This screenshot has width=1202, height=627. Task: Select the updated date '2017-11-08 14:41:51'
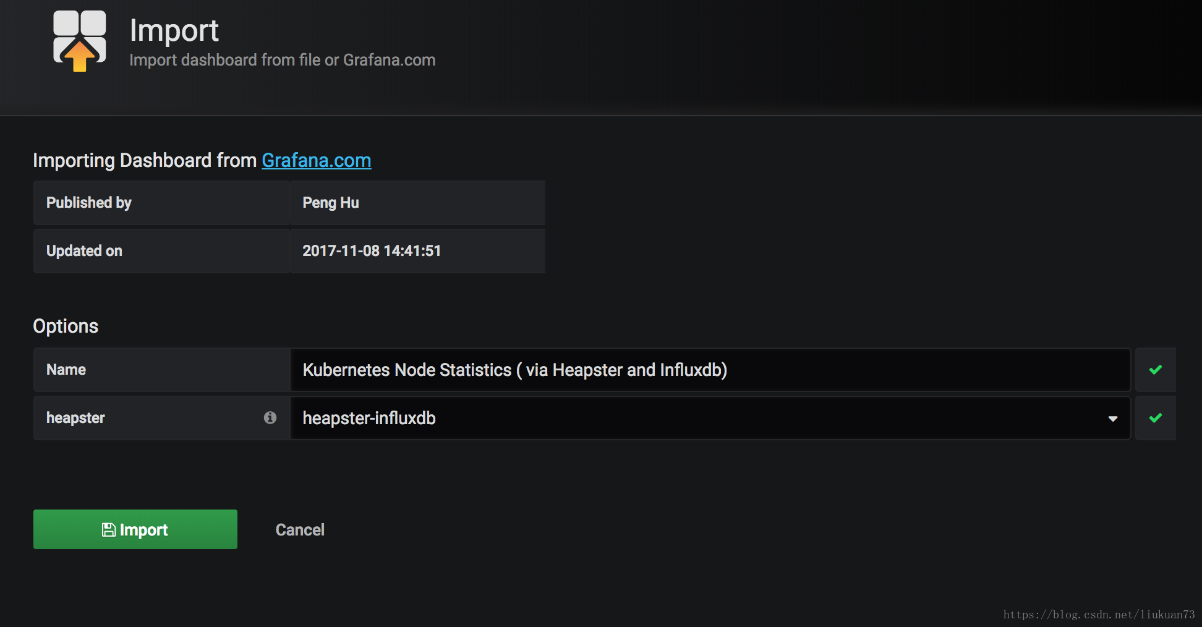click(x=372, y=250)
